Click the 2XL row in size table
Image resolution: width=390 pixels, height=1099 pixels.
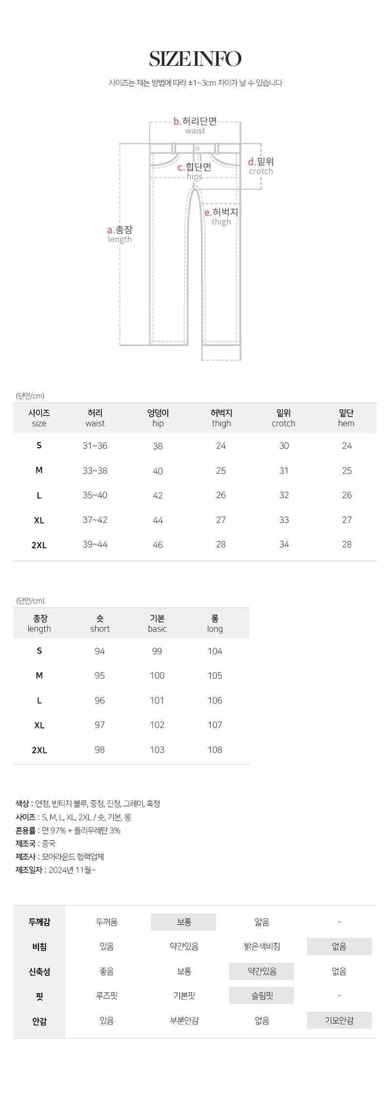click(39, 545)
